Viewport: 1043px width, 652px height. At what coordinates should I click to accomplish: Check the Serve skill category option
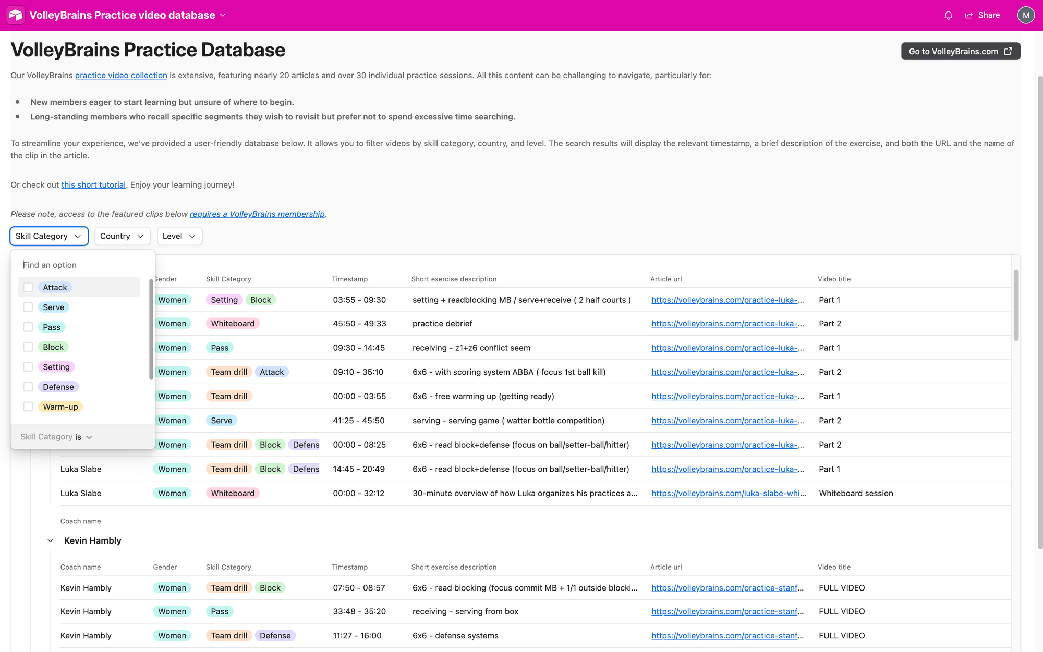tap(28, 307)
